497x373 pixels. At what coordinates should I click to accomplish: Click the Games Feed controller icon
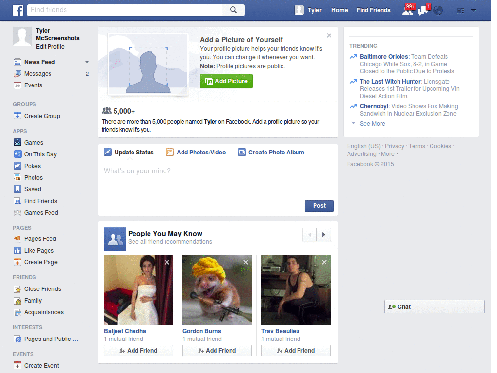pyautogui.click(x=17, y=213)
